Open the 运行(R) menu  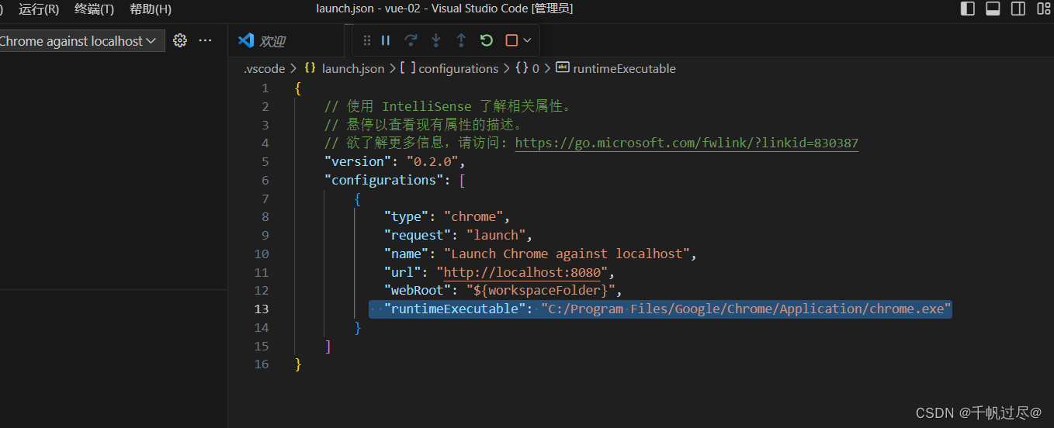39,9
